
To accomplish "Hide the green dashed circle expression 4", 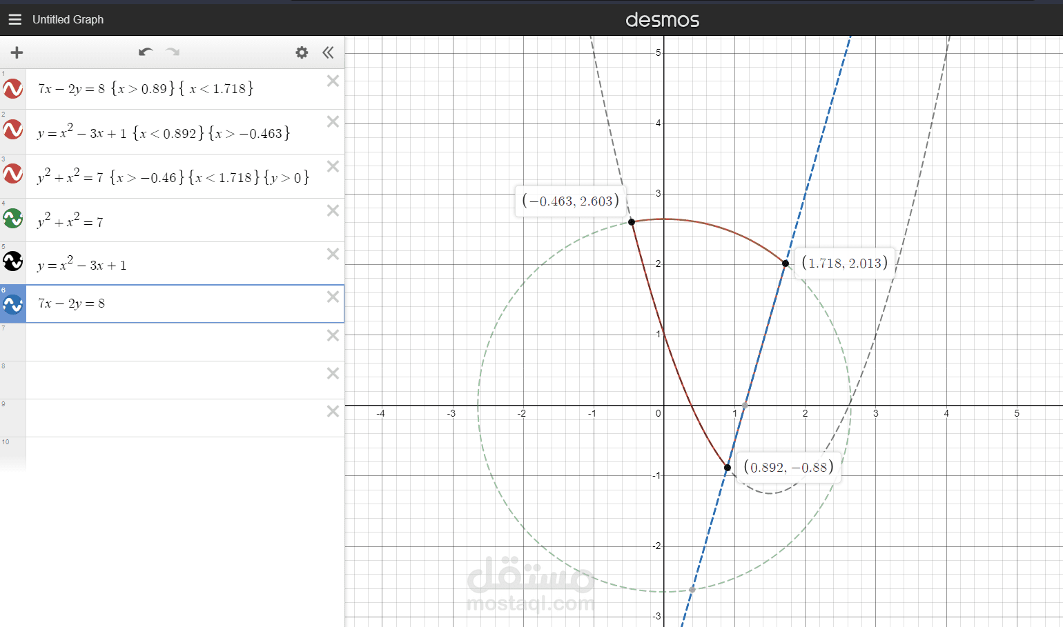I will (13, 219).
